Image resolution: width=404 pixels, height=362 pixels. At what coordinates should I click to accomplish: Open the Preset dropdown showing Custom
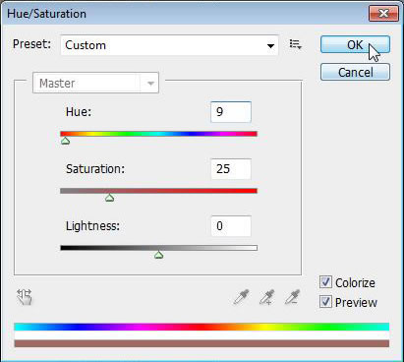pos(169,45)
